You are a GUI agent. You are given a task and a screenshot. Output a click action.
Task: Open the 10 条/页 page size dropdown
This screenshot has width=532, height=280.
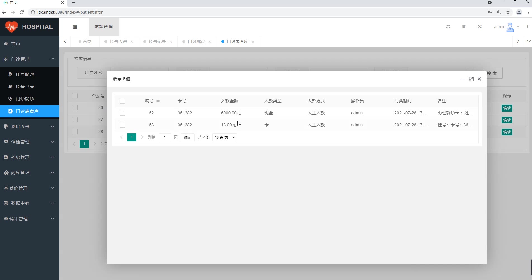click(x=225, y=137)
